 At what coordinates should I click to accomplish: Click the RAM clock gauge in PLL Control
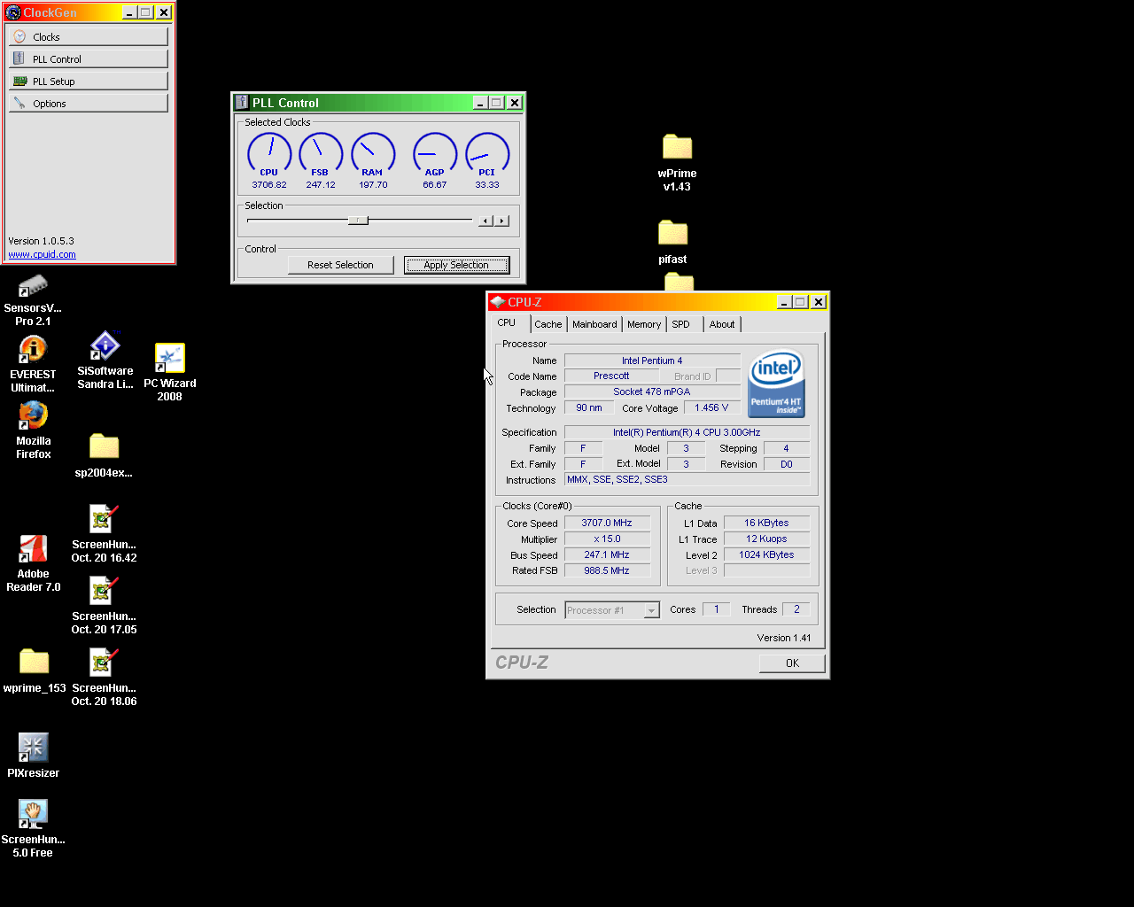373,155
